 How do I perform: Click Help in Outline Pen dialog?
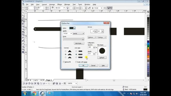pyautogui.click(x=103, y=66)
